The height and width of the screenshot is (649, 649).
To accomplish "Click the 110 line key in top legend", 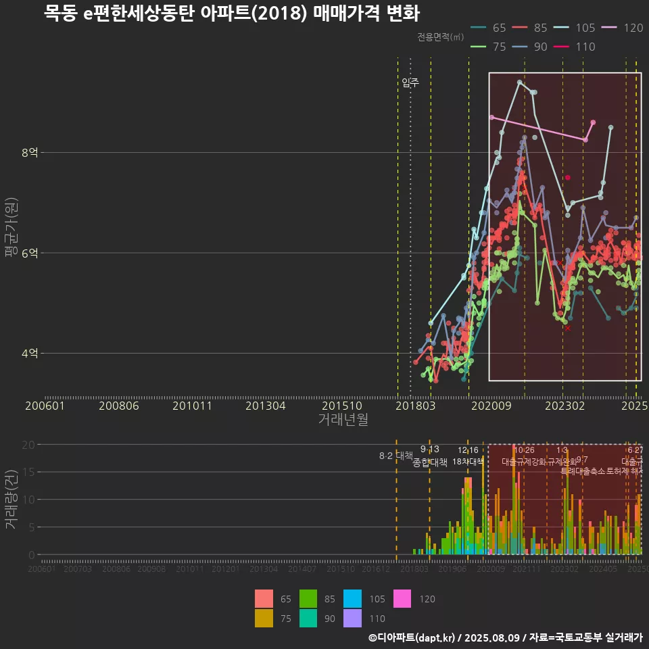I will click(x=561, y=47).
